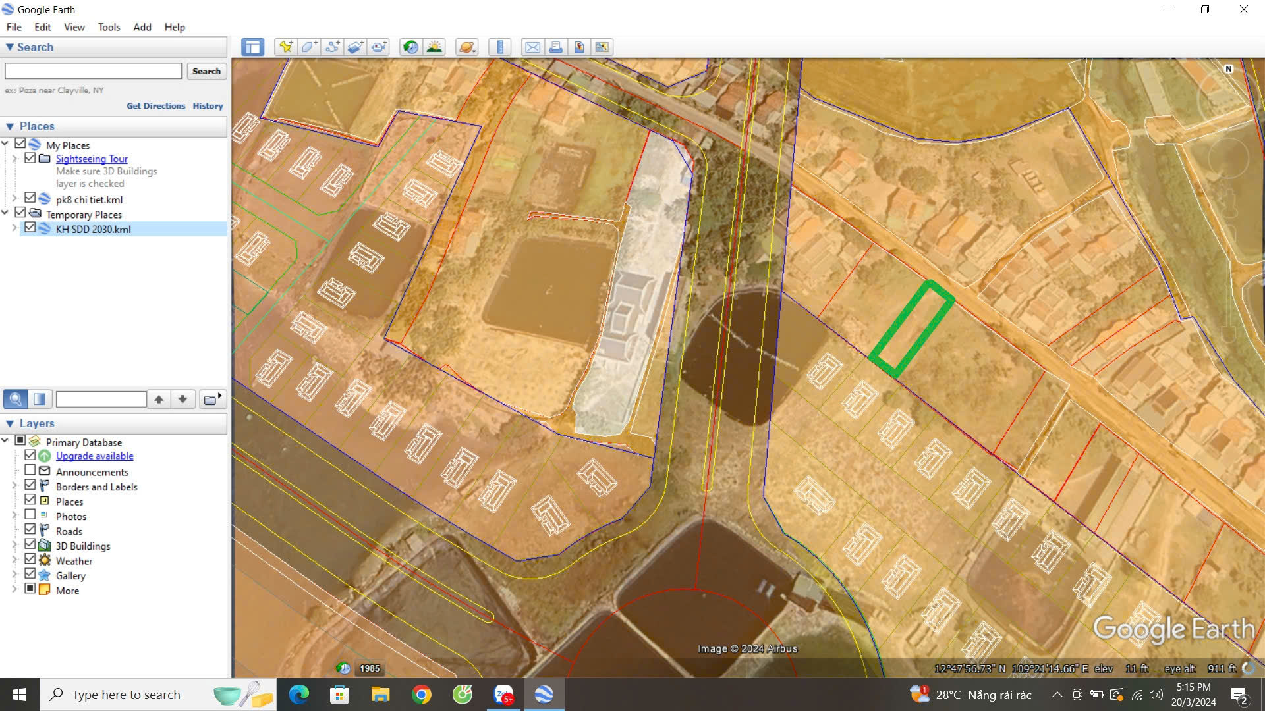This screenshot has height=711, width=1265.
Task: Toggle the places split-view button
Action: pos(40,399)
